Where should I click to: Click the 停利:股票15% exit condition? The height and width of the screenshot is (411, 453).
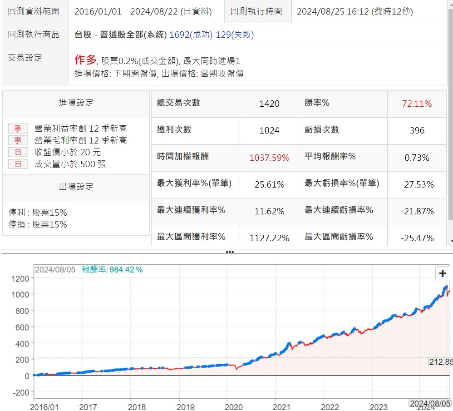(38, 213)
